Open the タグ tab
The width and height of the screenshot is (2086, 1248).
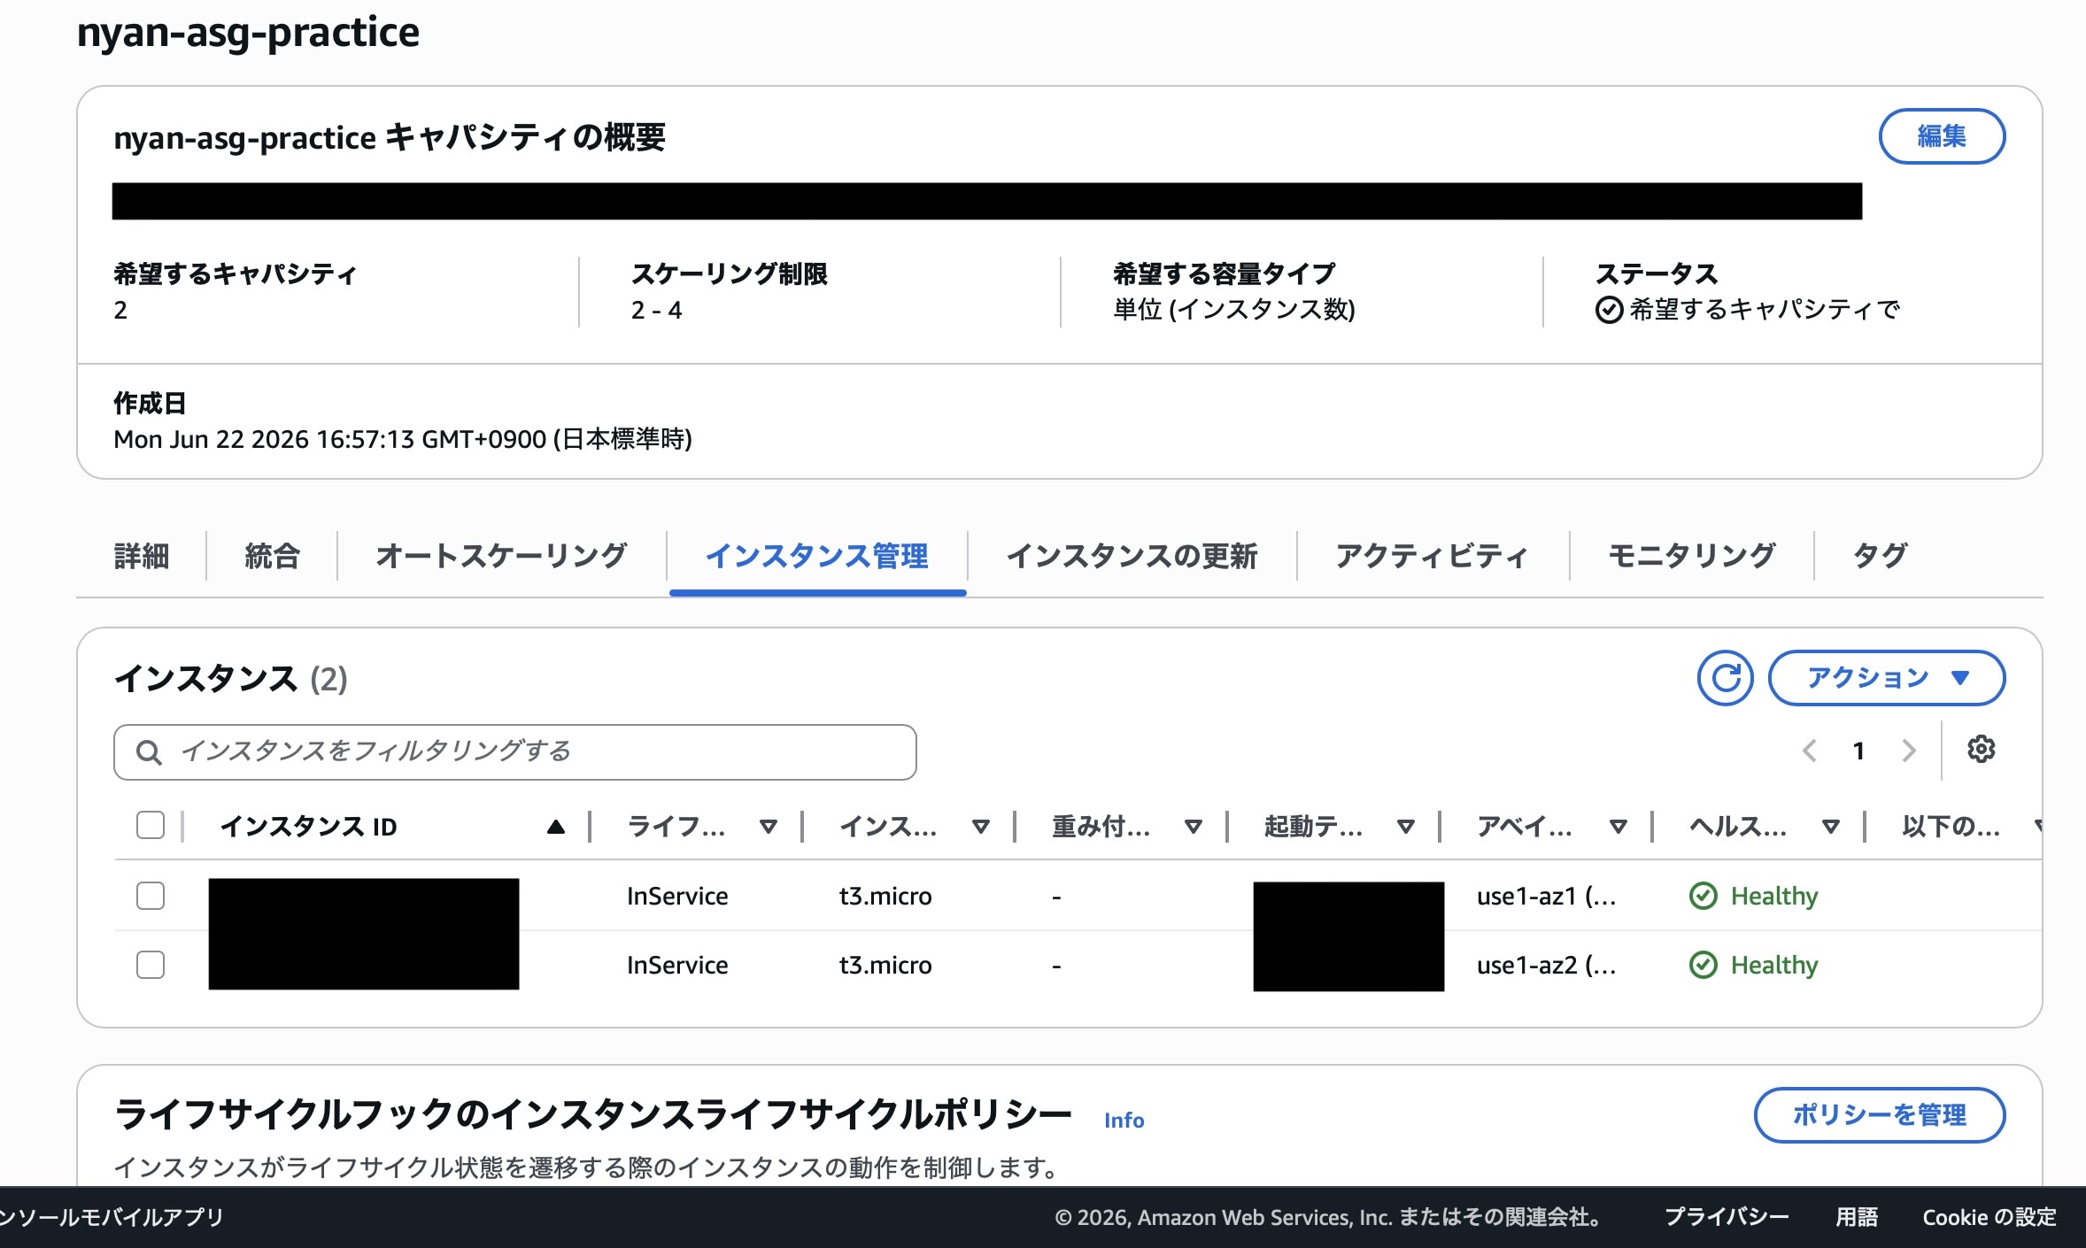[x=1880, y=556]
